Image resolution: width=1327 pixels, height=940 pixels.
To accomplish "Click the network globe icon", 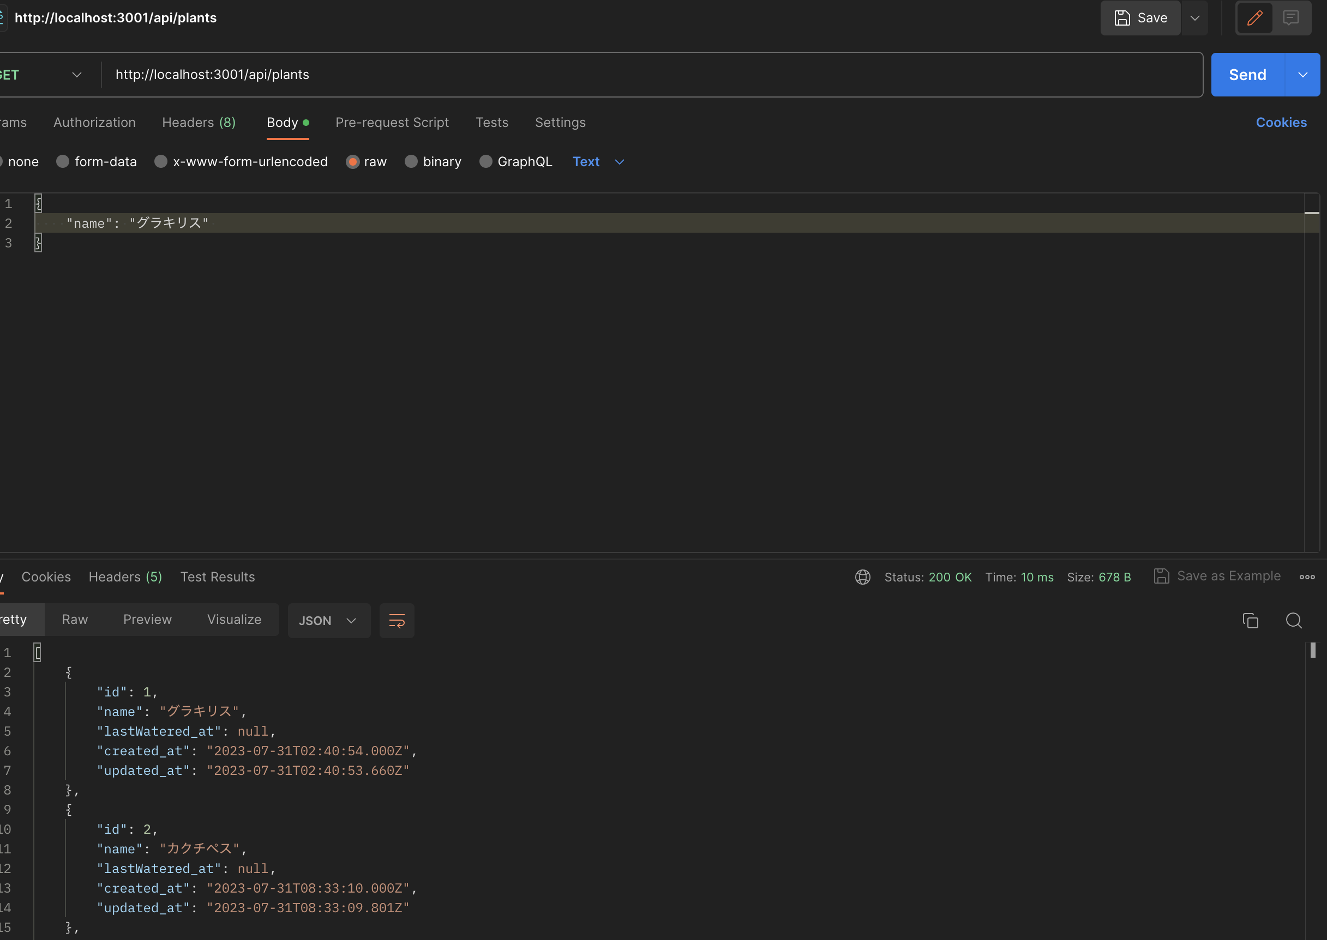I will (x=862, y=577).
